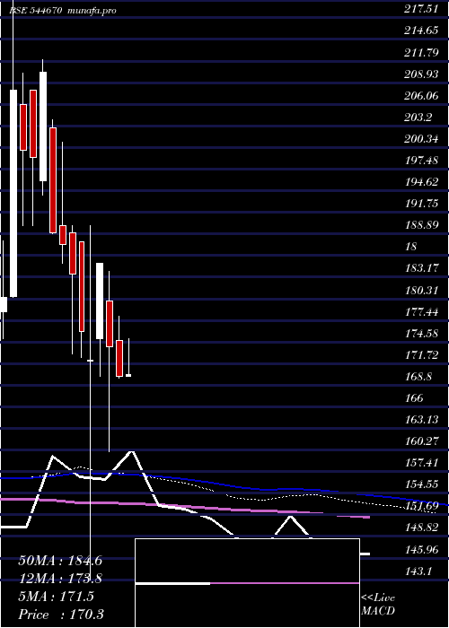Viewport: 449px width, 628px height.
Task: Click the 203.2 price axis label
Action: point(418,118)
